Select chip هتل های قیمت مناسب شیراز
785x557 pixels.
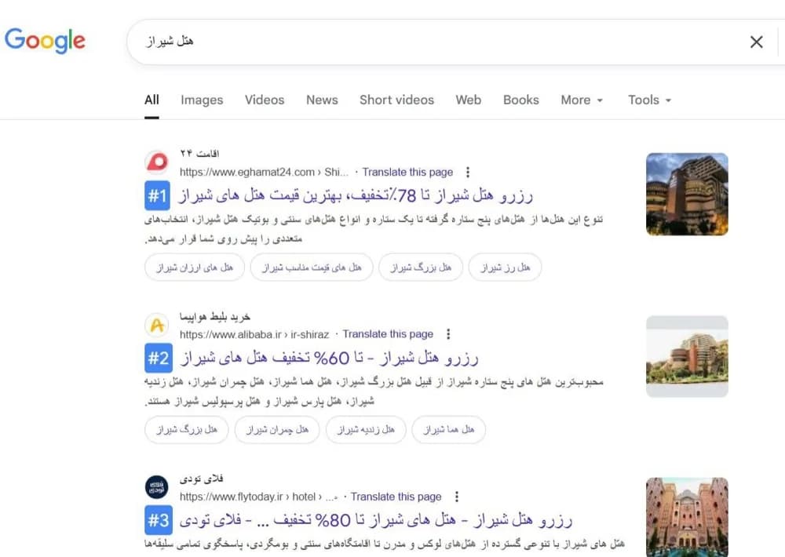(x=312, y=268)
